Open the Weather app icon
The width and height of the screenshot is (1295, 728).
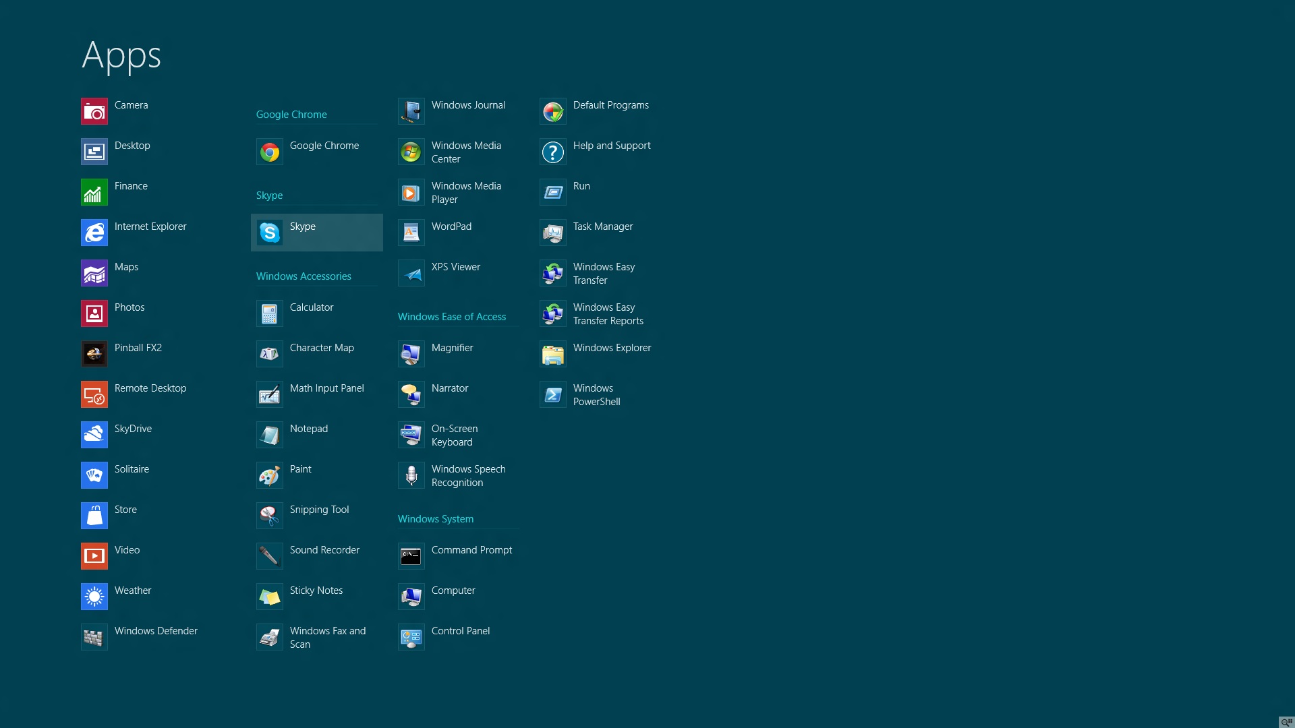click(x=94, y=597)
